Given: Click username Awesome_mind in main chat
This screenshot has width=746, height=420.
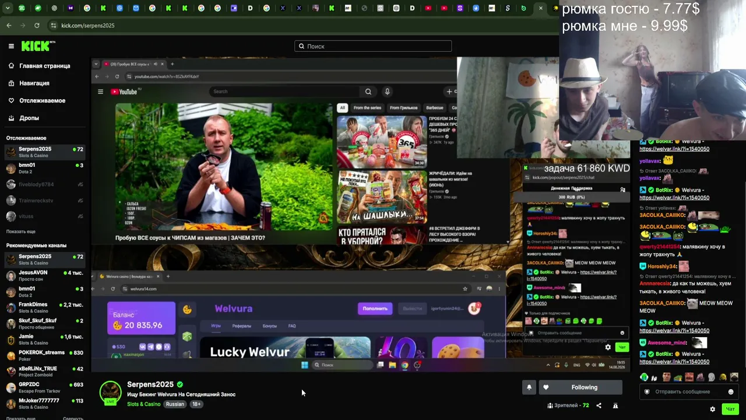Looking at the screenshot, I should click(x=668, y=343).
